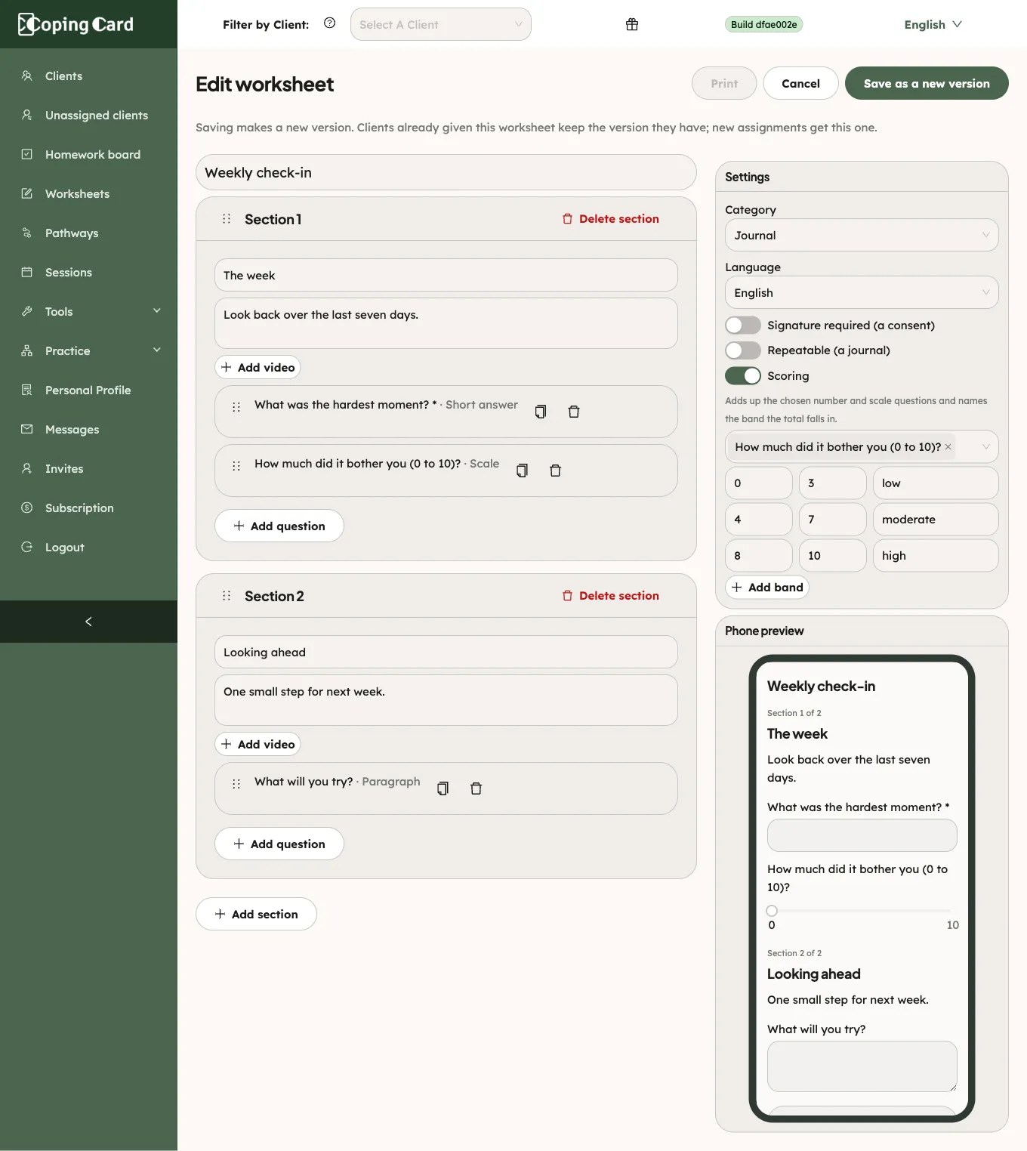
Task: Click the scale slider handle in phone preview
Action: tap(772, 911)
